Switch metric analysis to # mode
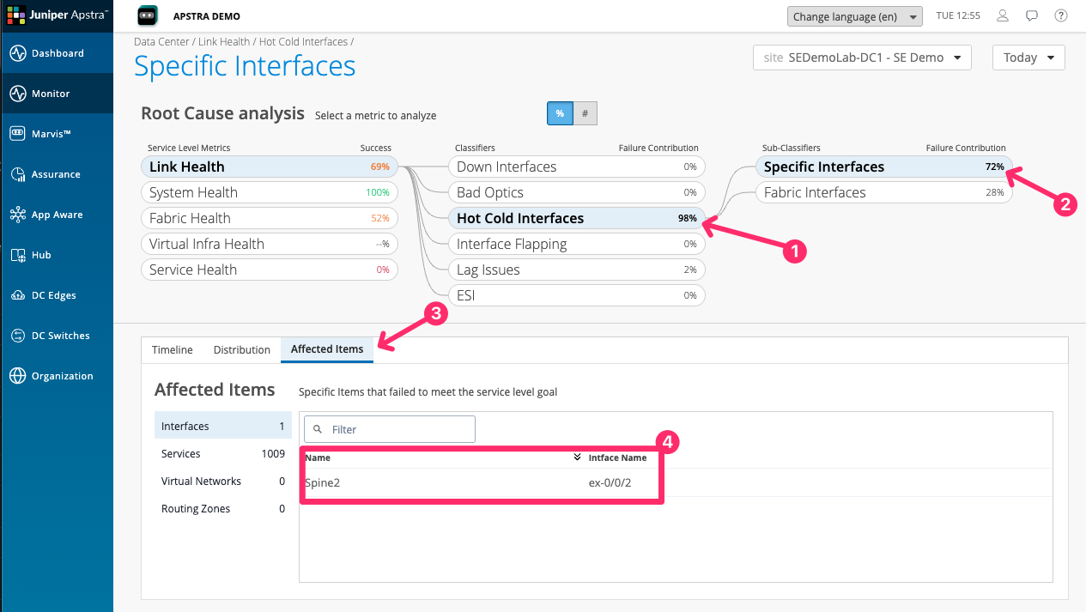Image resolution: width=1086 pixels, height=612 pixels. (x=585, y=112)
